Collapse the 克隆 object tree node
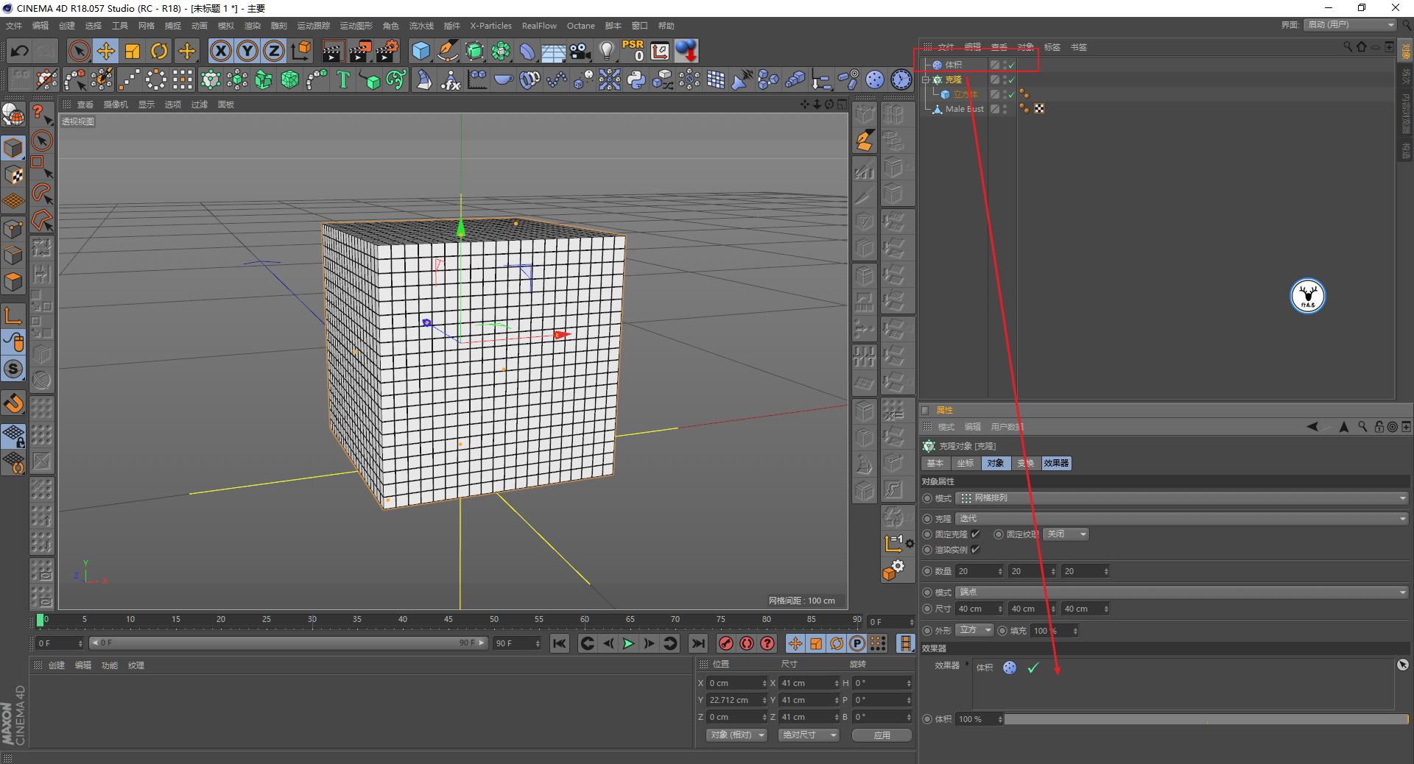The height and width of the screenshot is (764, 1414). (926, 79)
